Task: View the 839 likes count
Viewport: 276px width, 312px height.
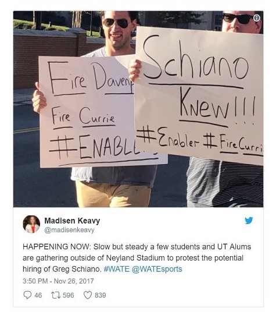Action: [101, 295]
